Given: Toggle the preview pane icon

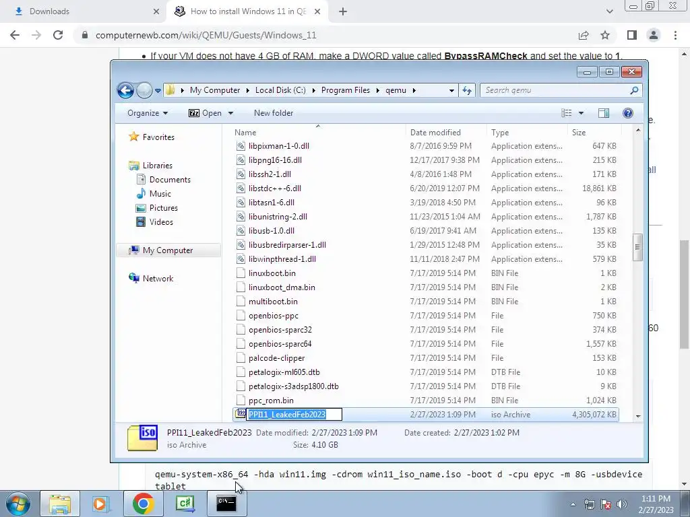Looking at the screenshot, I should pyautogui.click(x=604, y=113).
